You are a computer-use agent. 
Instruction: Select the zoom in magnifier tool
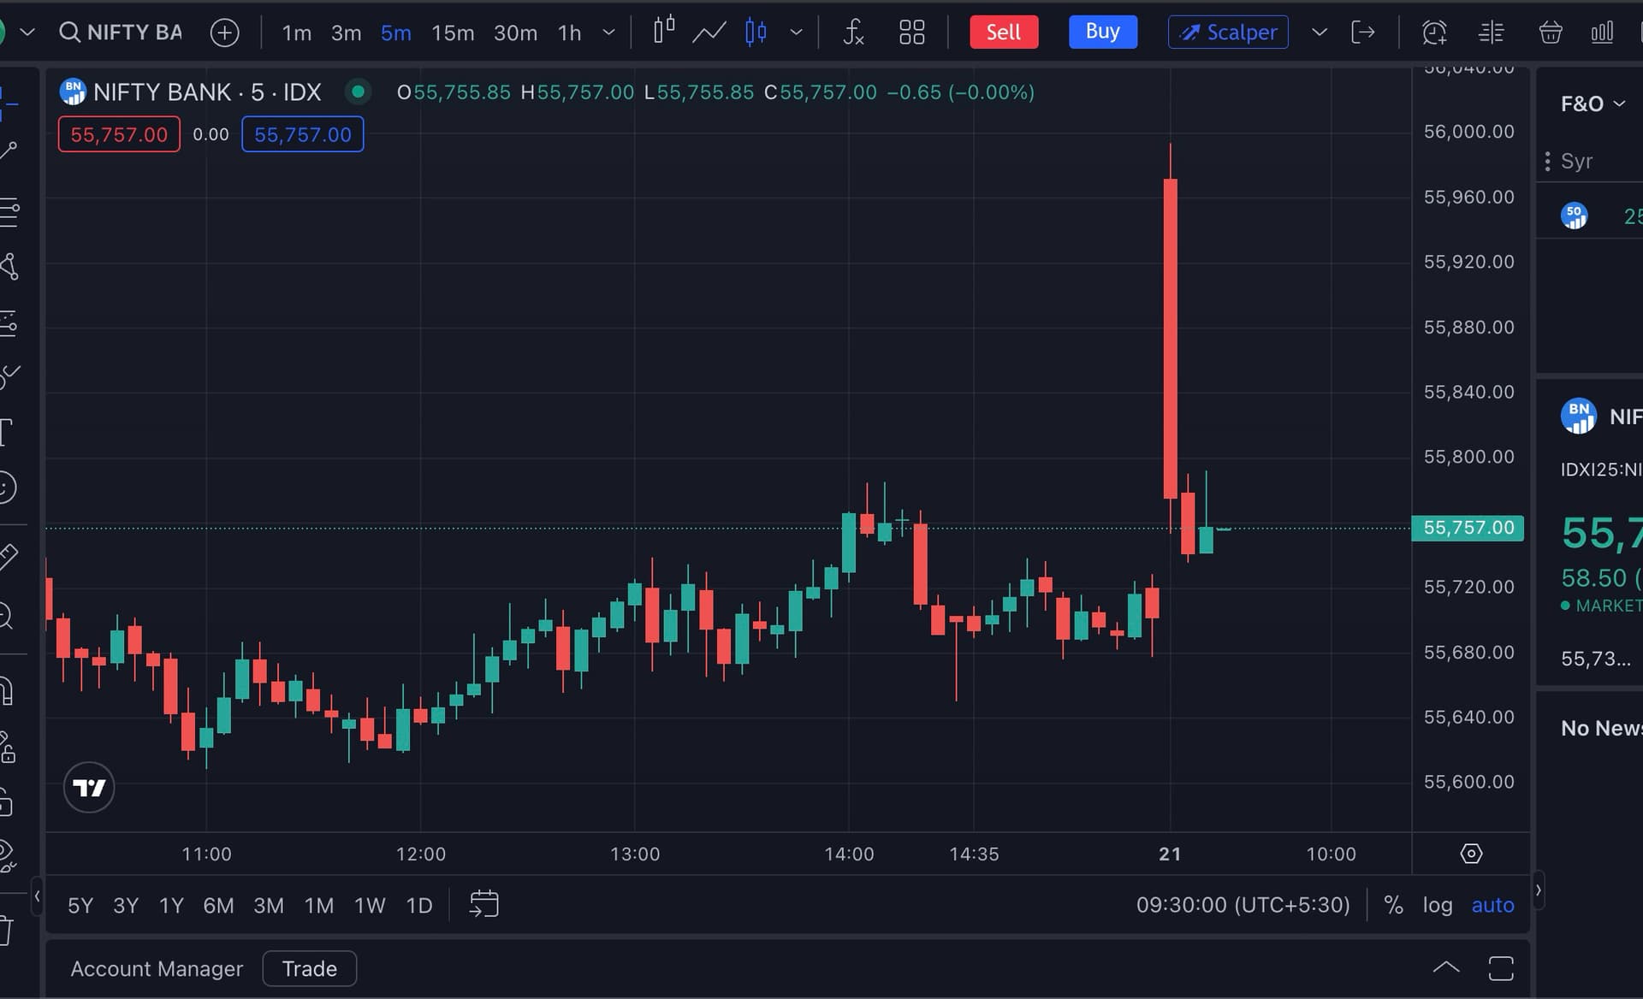pyautogui.click(x=7, y=616)
